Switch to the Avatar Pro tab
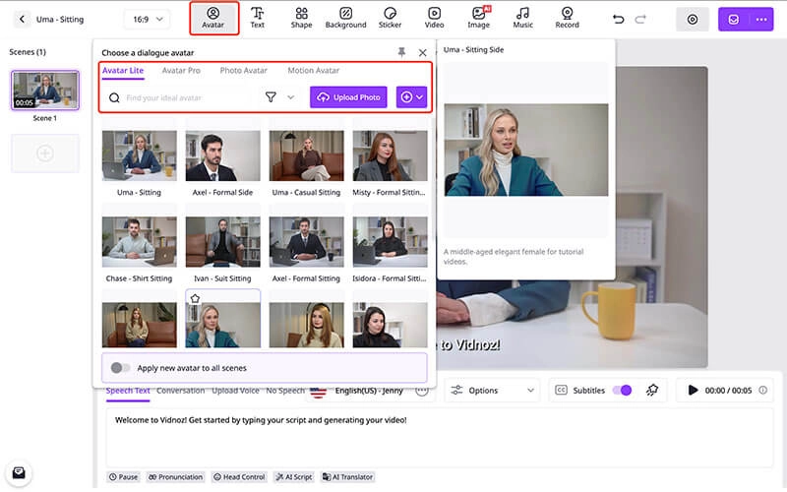Image resolution: width=787 pixels, height=492 pixels. (181, 71)
